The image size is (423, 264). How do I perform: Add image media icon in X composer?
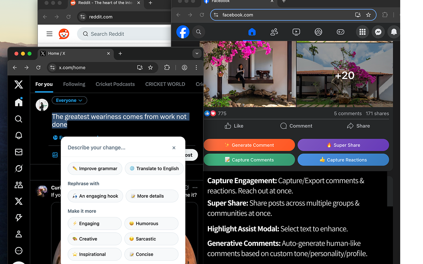click(x=55, y=155)
